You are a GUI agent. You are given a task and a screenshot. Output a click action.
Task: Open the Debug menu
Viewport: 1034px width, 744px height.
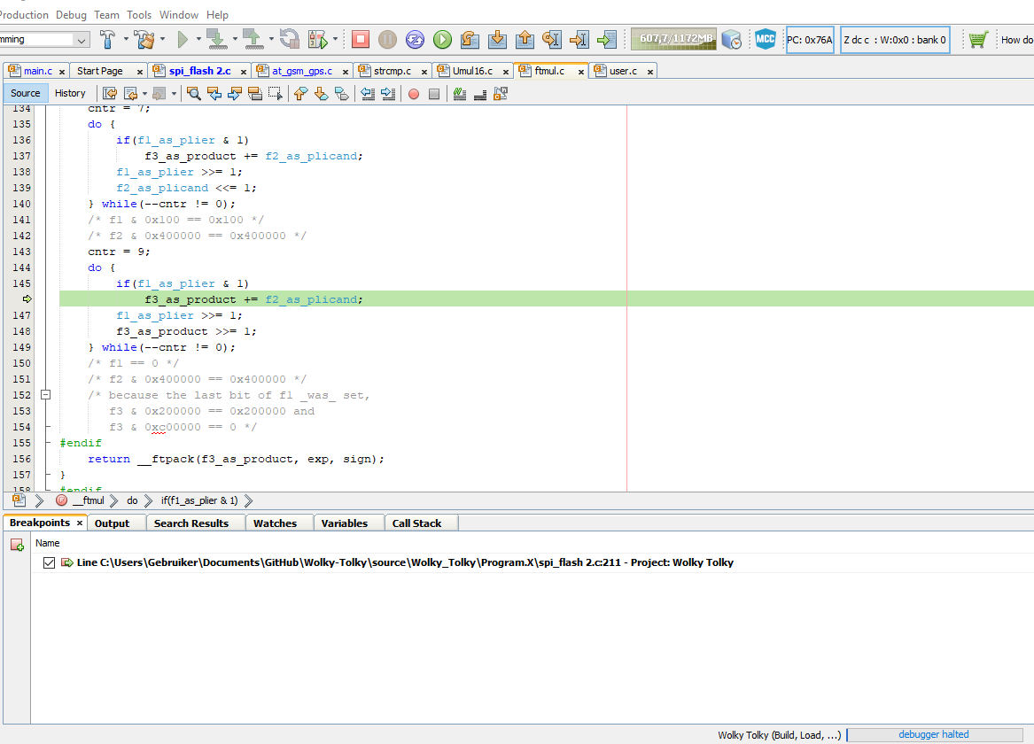pos(71,14)
